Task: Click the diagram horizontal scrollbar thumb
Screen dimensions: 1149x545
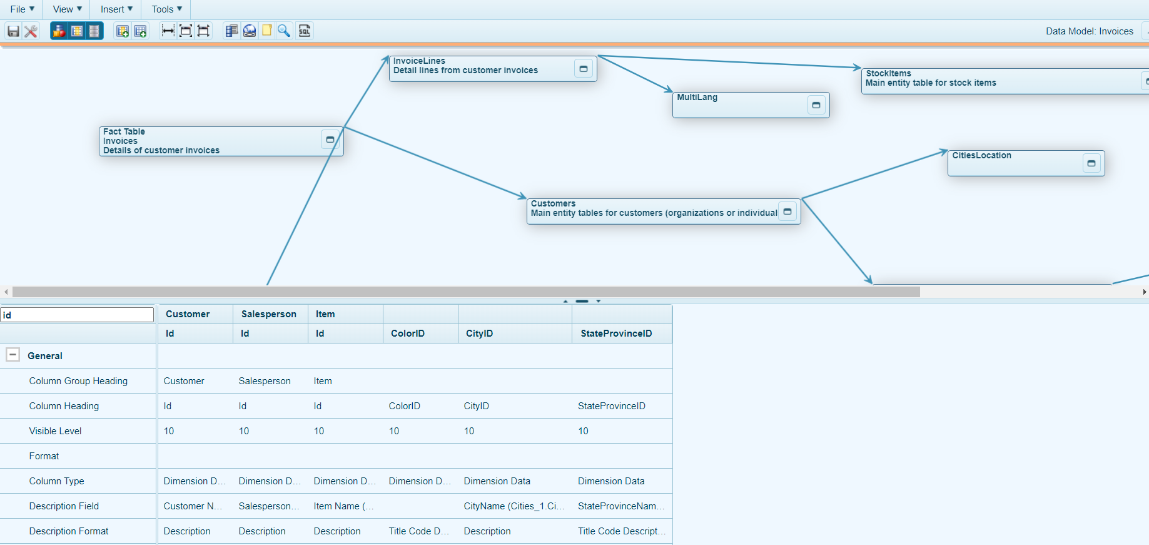Action: (466, 292)
